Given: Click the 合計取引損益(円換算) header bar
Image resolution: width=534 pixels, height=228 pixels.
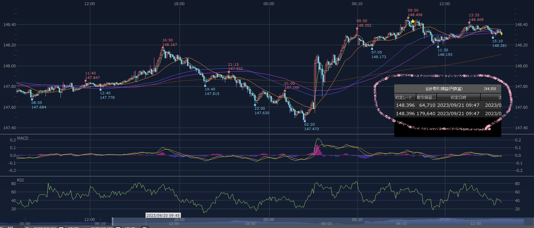Looking at the screenshot, I should pyautogui.click(x=447, y=89).
